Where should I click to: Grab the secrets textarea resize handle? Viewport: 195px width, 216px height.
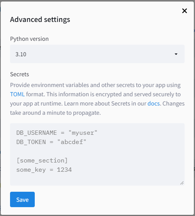click(182, 183)
